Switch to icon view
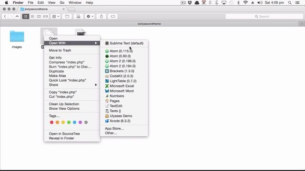This screenshot has height=171, width=305. point(26,17)
